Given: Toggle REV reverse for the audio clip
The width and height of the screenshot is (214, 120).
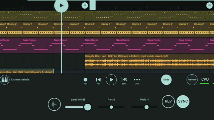Looking at the screenshot, I should 168,101.
